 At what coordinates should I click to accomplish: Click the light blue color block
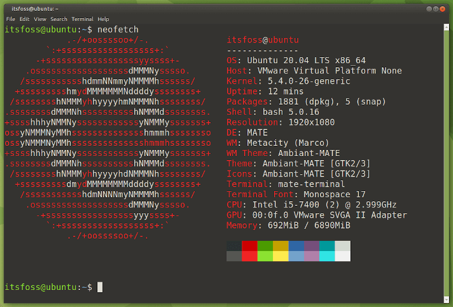[296, 256]
